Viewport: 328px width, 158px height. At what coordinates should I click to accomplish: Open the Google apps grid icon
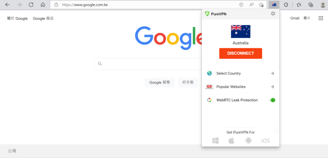click(x=321, y=18)
